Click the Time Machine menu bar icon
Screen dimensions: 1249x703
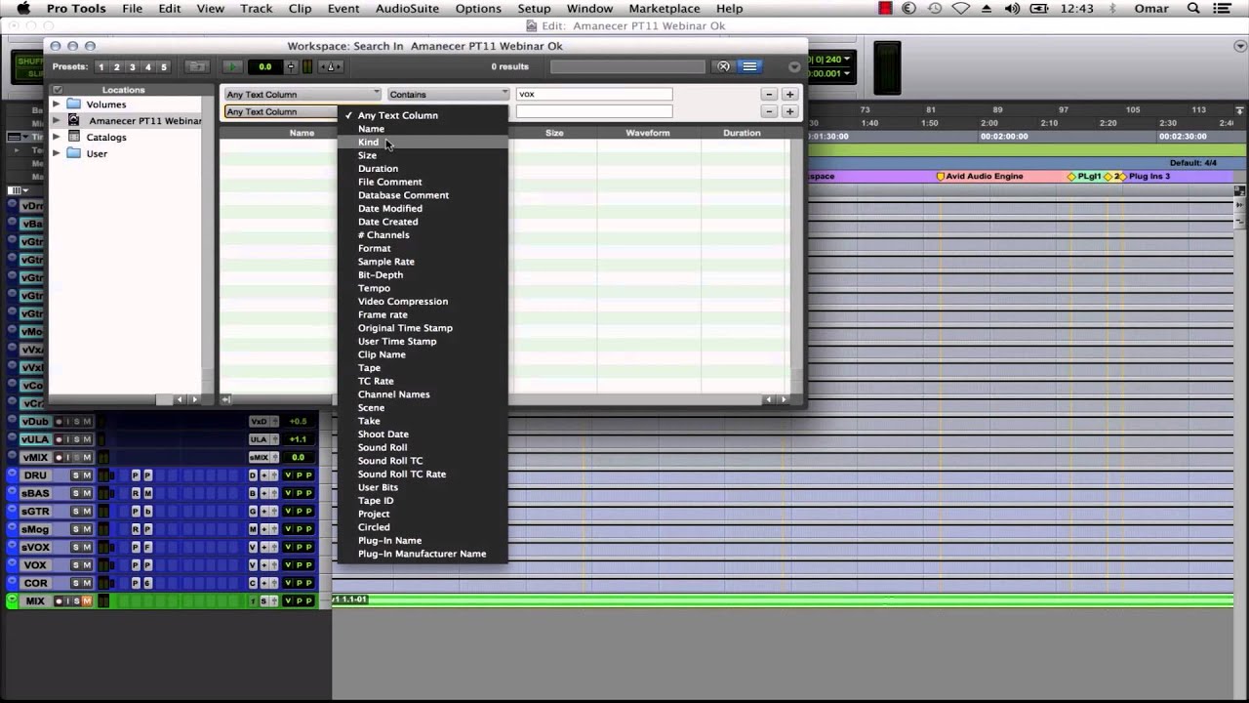click(x=935, y=9)
